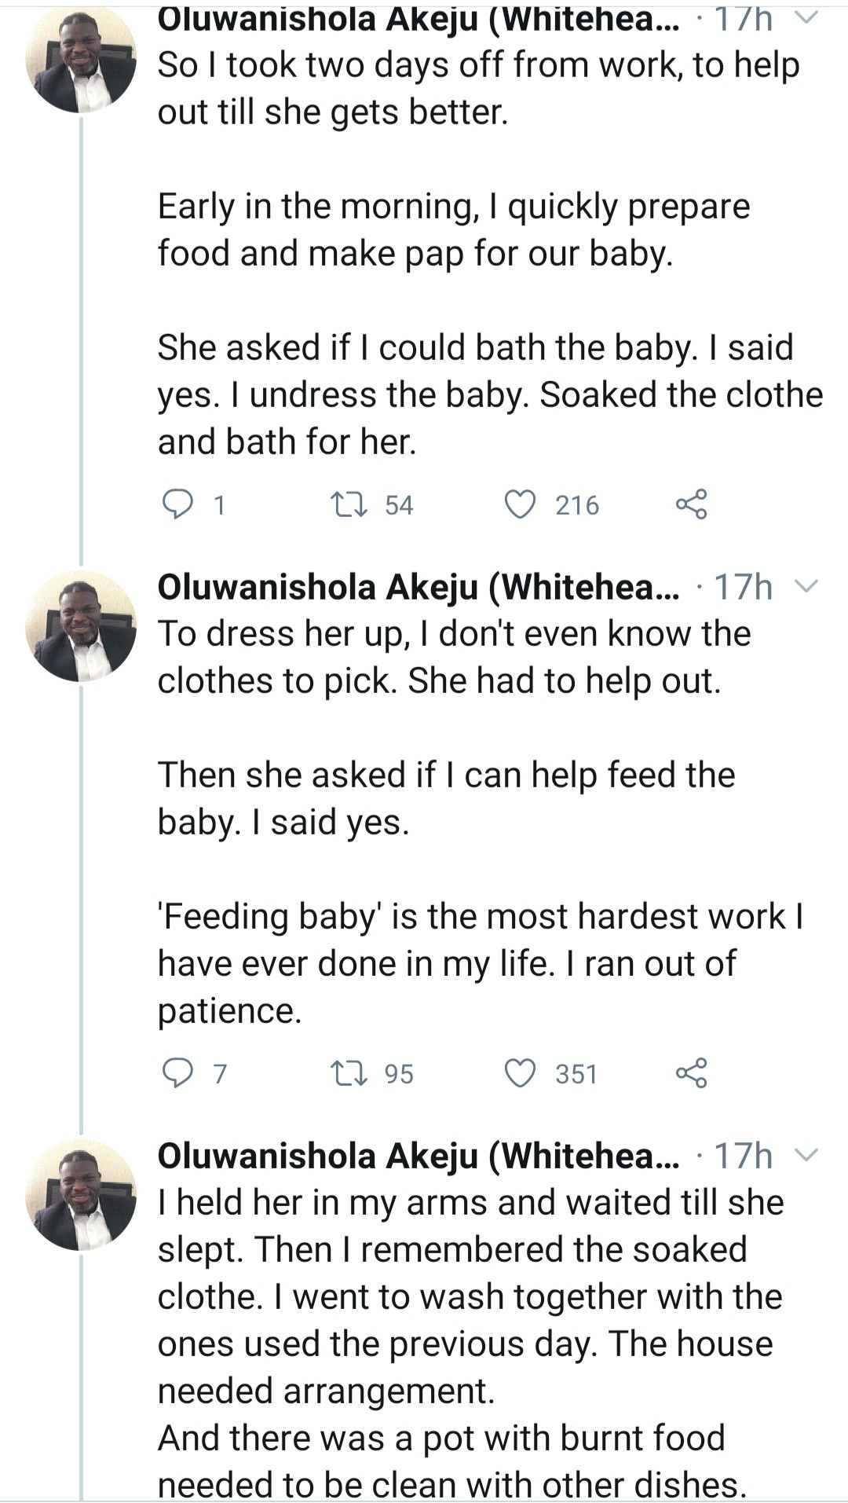Screen dimensions: 848x1503
Task: Open dropdown arrow on first tweet
Action: pos(807,17)
